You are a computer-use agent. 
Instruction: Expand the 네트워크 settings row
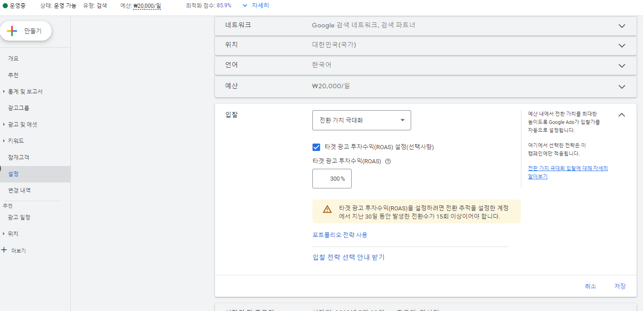pos(622,26)
